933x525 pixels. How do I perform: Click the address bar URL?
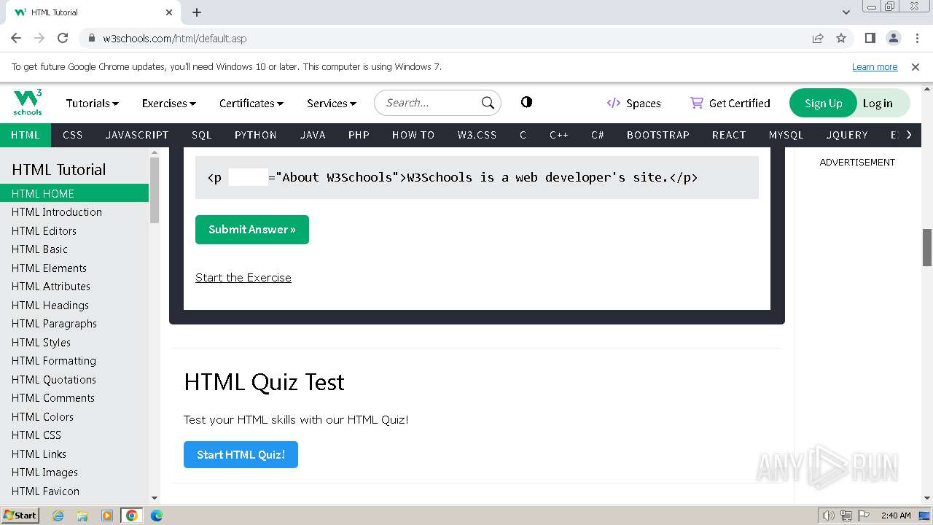click(x=175, y=39)
